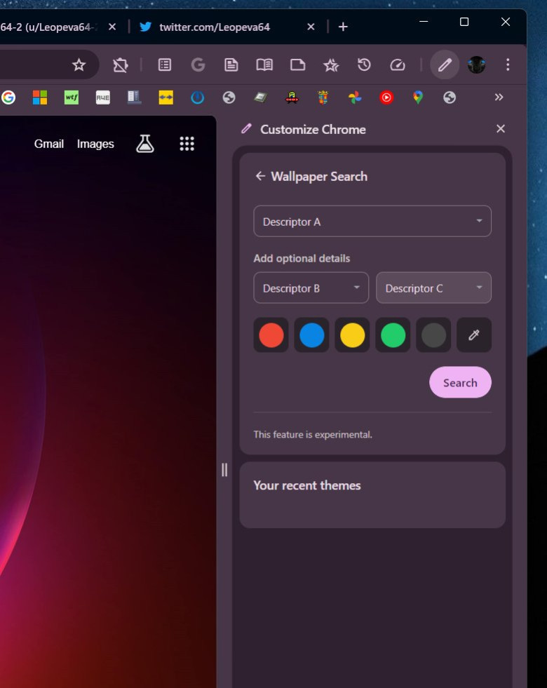Viewport: 547px width, 688px height.
Task: Click the performance speedometer icon
Action: (x=398, y=65)
